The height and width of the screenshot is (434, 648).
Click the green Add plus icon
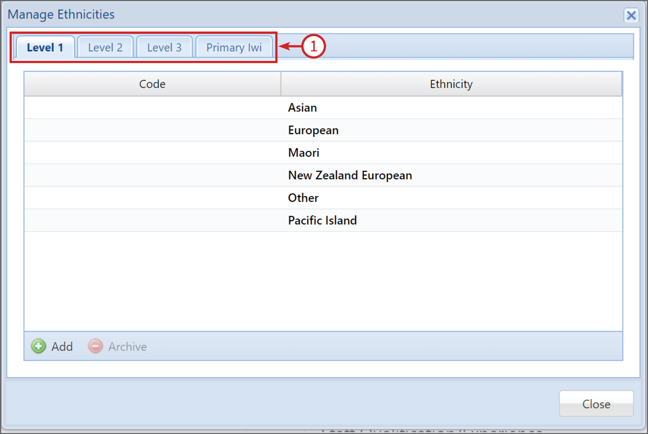click(x=39, y=346)
